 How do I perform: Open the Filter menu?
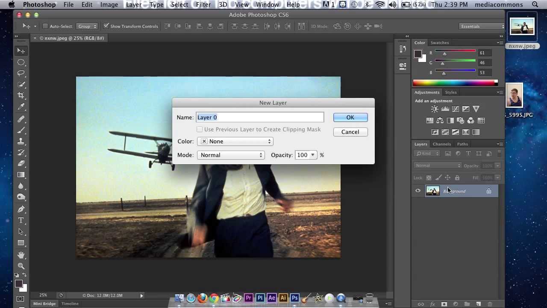coord(203,5)
